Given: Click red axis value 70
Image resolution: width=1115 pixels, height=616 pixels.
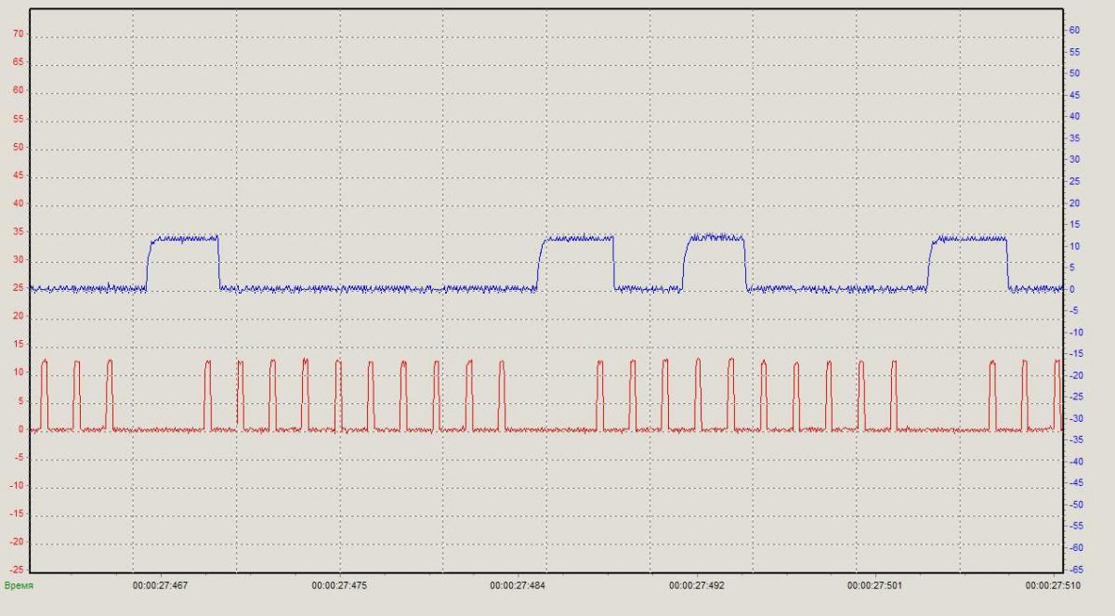Looking at the screenshot, I should click(19, 34).
